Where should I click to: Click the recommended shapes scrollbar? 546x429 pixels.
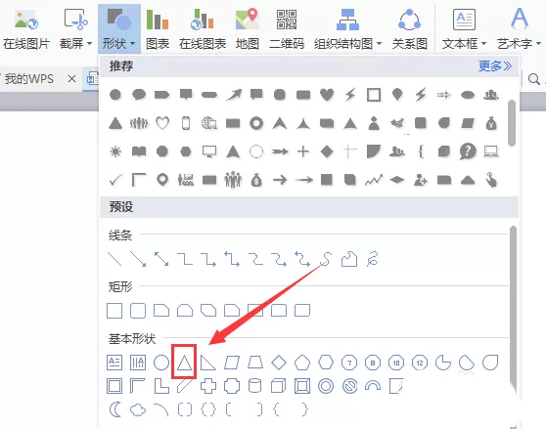[511, 123]
